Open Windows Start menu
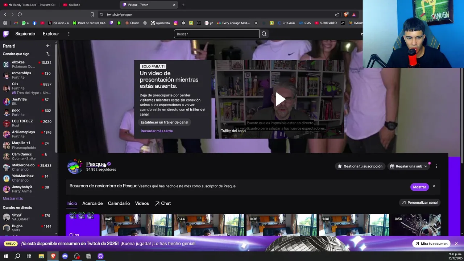This screenshot has width=464, height=261. [x=5, y=256]
